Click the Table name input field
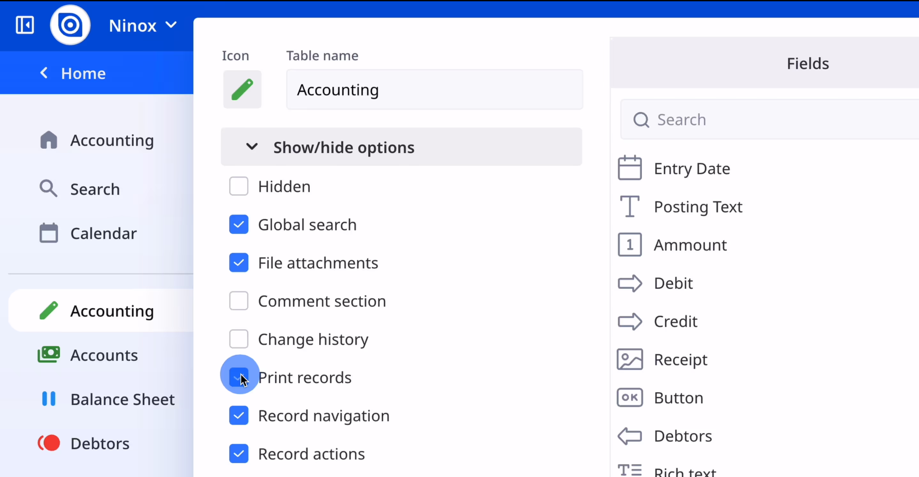Viewport: 919px width, 477px height. click(435, 89)
